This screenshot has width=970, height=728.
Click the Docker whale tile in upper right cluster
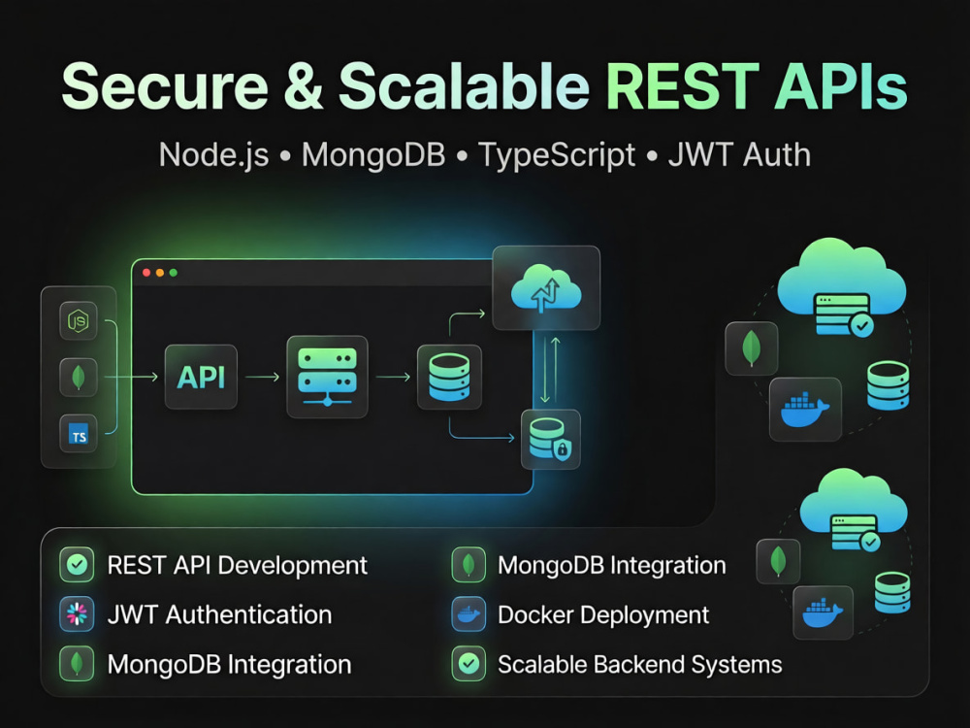coord(805,410)
